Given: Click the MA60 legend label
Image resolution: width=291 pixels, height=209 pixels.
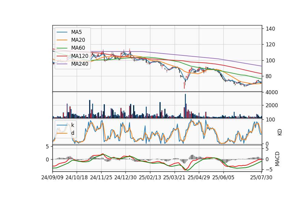Looking at the screenshot, I should (x=78, y=48).
